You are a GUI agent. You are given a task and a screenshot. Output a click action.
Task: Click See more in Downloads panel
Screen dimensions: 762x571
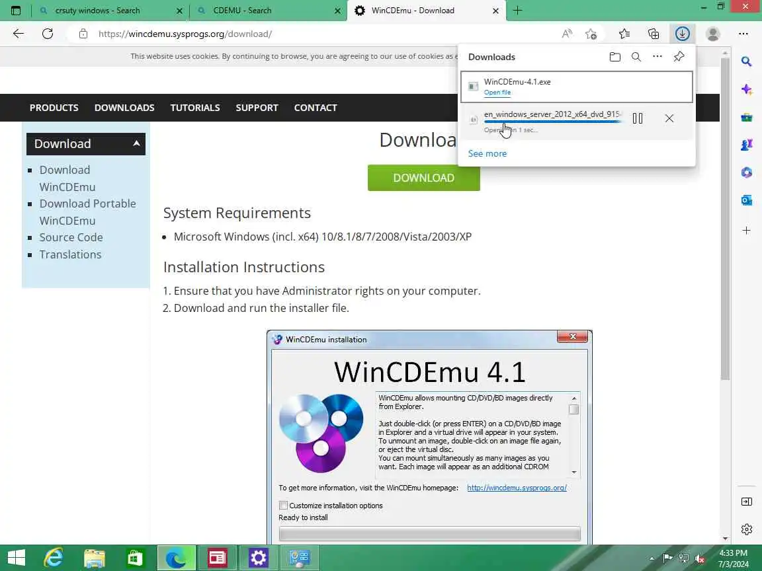(x=487, y=153)
